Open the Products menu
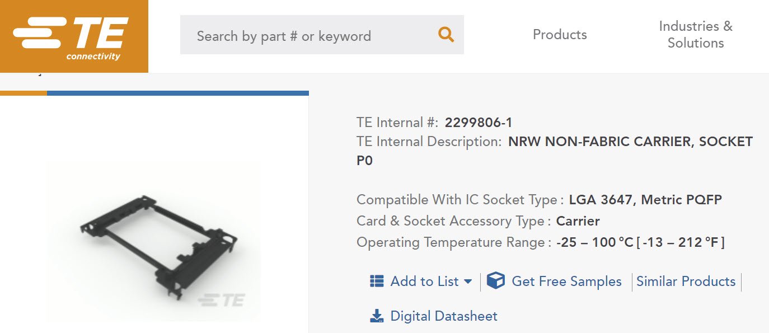 pos(560,35)
